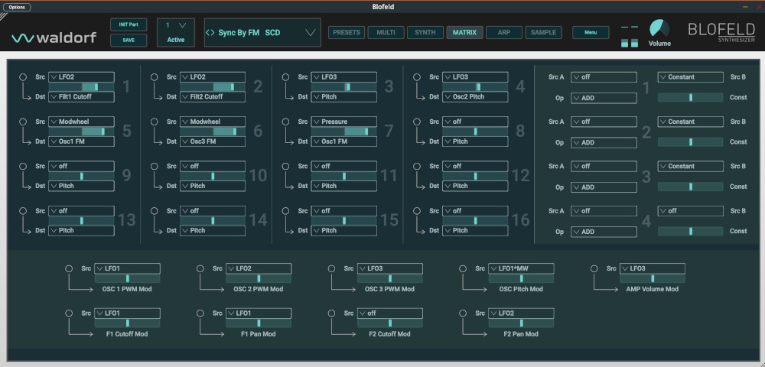The width and height of the screenshot is (765, 367).
Task: Expand the Op ADD dropdown in modifier 1
Action: (604, 98)
